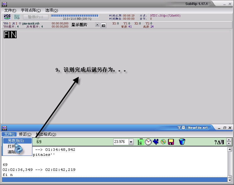This screenshot has width=234, height=185.
Task: Click the 时间已用:00:06:19 elapsed time text
Action: tap(122, 15)
